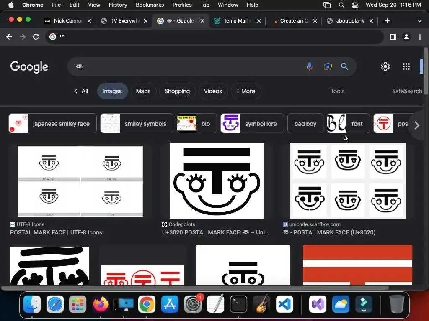Click the Chrome address bar

215,37
